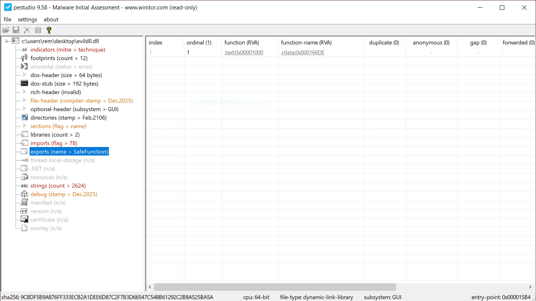Click the dos-stub console icon
536x301 pixels.
tap(24, 83)
